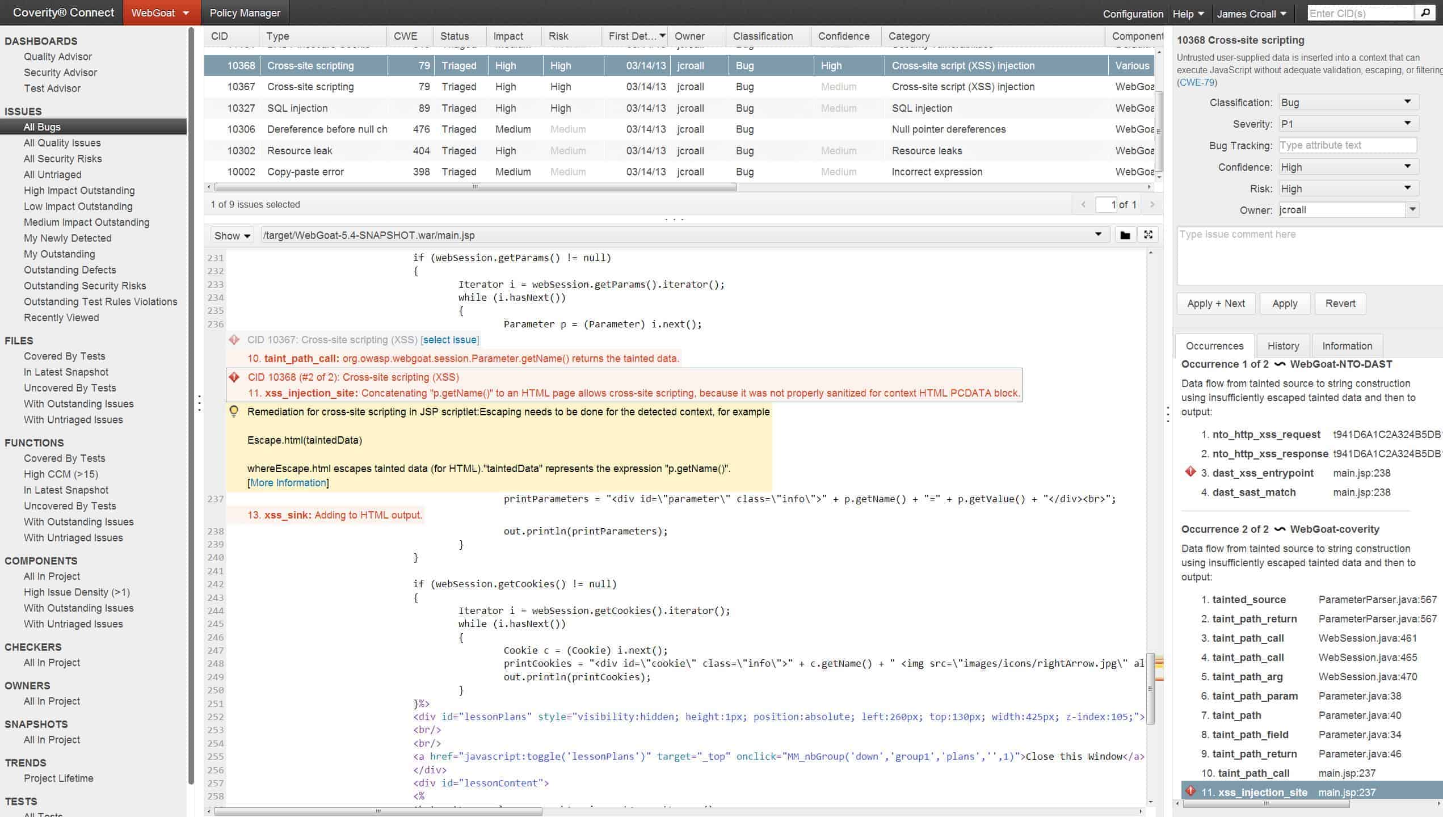Click the issue comment text area
Image resolution: width=1443 pixels, height=817 pixels.
[x=1310, y=255]
